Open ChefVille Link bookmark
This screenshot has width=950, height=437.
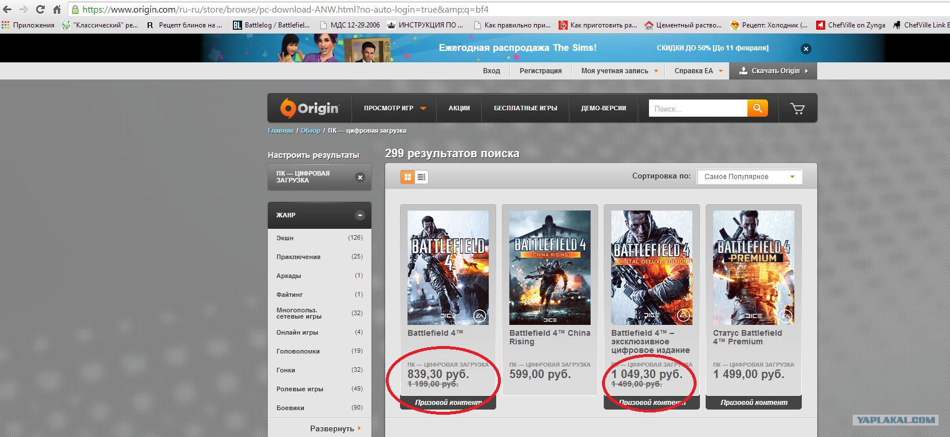click(921, 25)
